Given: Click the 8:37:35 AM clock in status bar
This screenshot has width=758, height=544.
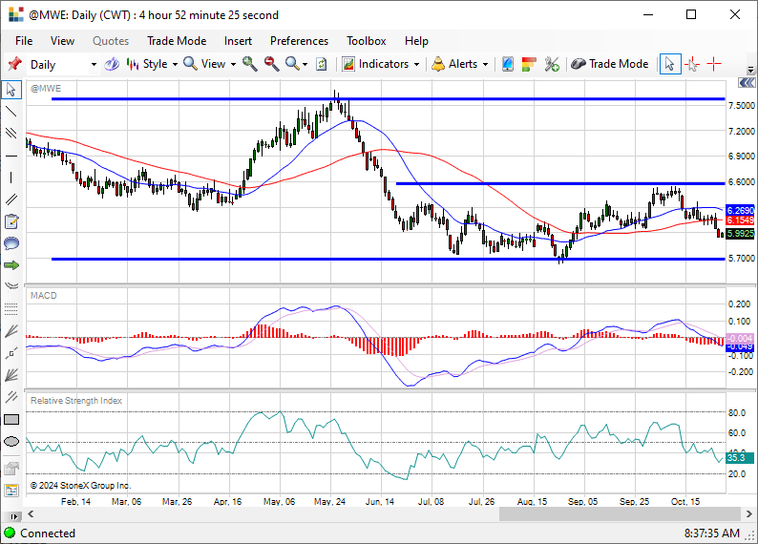Looking at the screenshot, I should (x=711, y=534).
